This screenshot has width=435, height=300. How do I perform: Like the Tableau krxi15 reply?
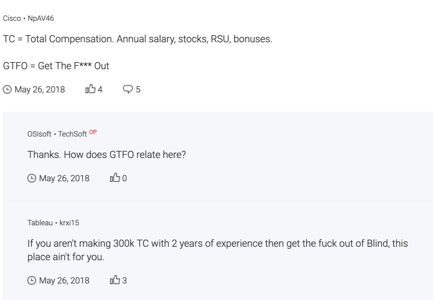(115, 280)
